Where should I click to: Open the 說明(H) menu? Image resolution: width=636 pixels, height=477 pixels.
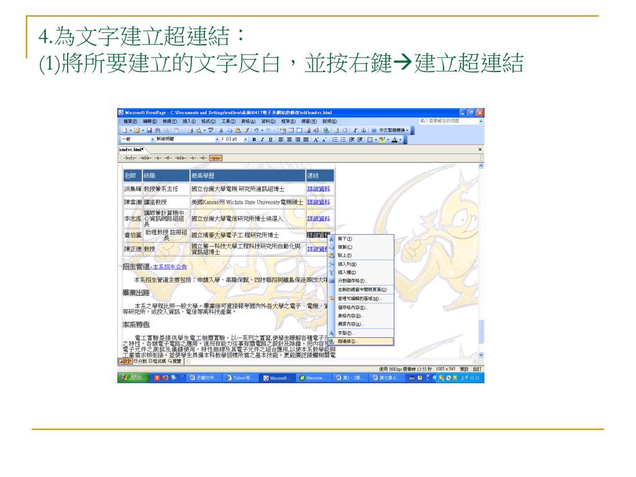tap(329, 121)
